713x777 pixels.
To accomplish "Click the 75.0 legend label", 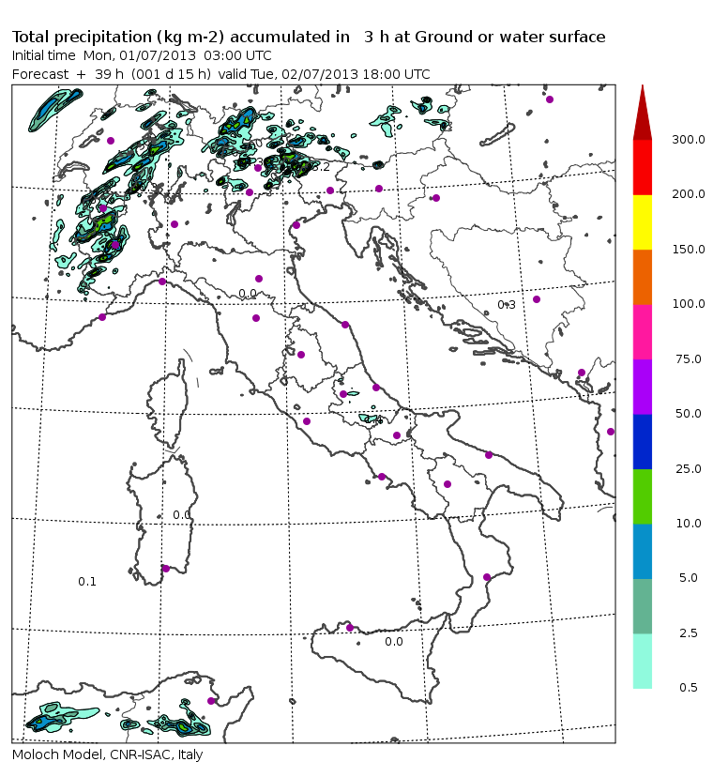I will [x=689, y=358].
